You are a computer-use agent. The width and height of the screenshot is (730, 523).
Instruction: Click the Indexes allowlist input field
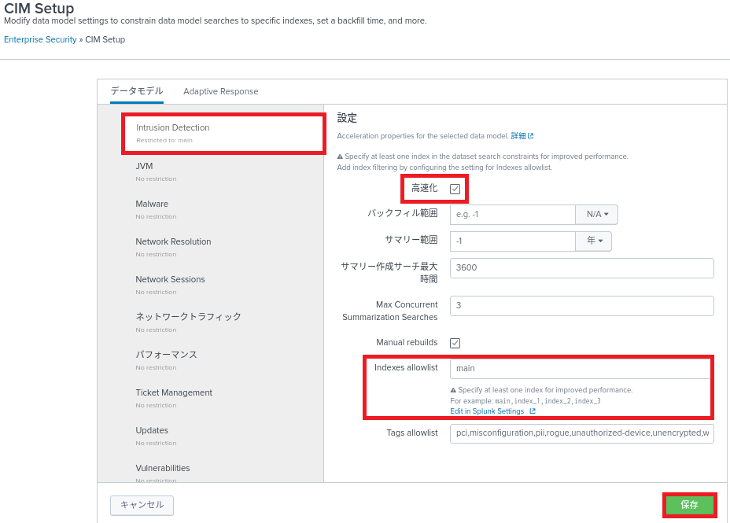[581, 368]
